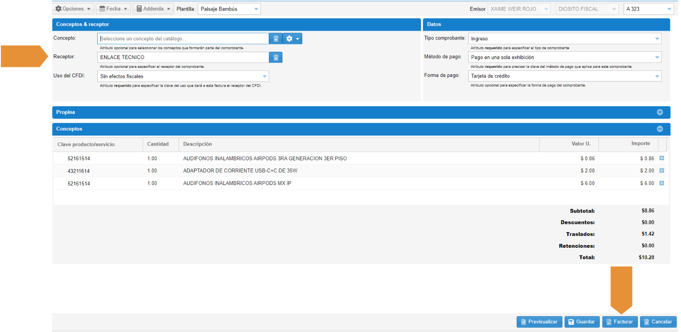Screen dimensions: 681x332
Task: Open the gear settings dropdown next to Concepto
Action: click(292, 39)
